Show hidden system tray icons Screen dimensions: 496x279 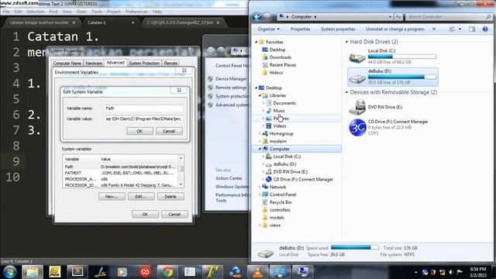point(415,272)
